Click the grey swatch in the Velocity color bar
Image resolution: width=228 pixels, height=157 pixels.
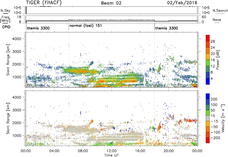[208, 118]
